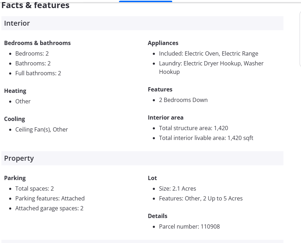The width and height of the screenshot is (301, 243).
Task: Click the Parking subheading
Action: click(15, 178)
